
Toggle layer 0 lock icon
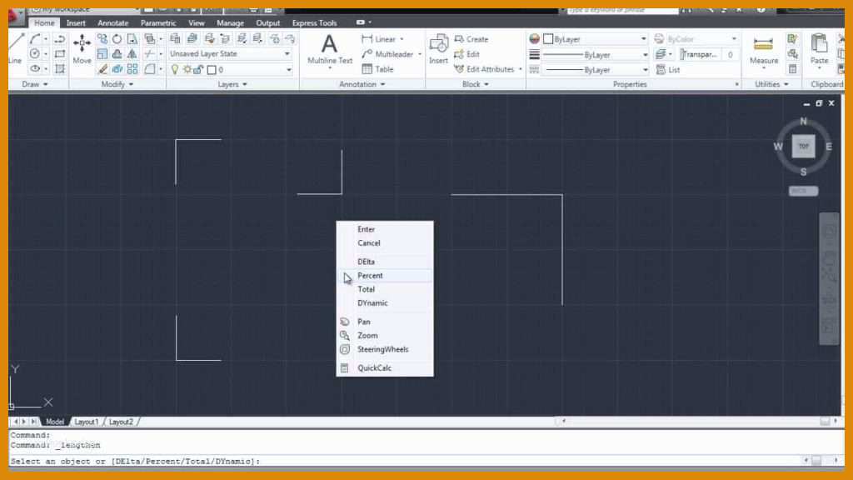click(x=198, y=70)
